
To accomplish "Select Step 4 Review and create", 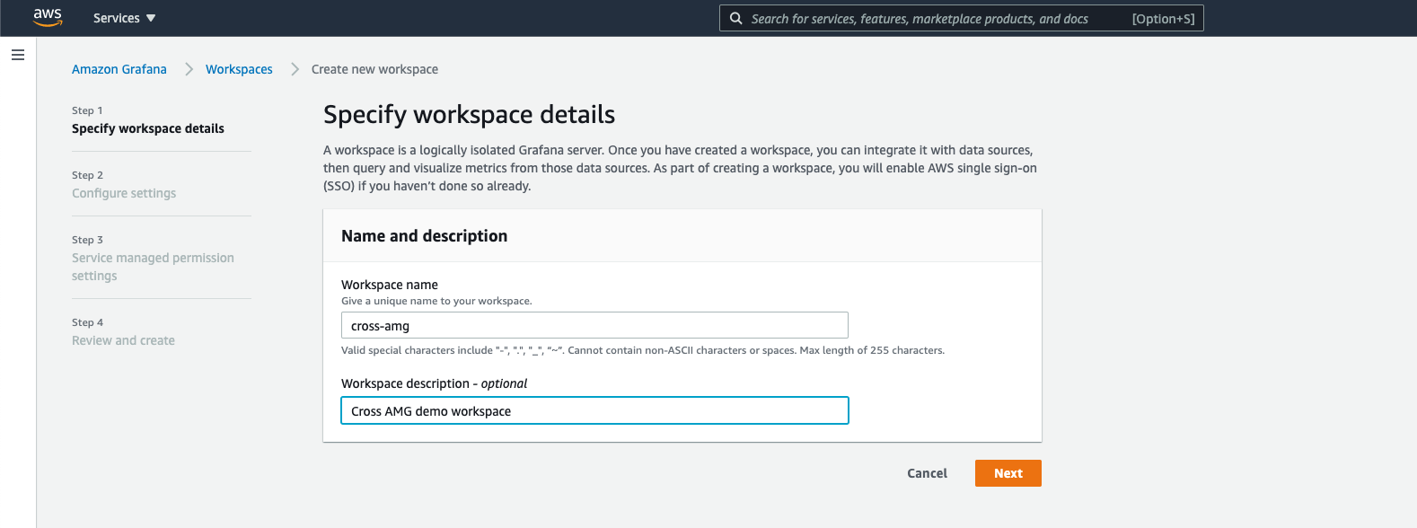I will point(123,340).
